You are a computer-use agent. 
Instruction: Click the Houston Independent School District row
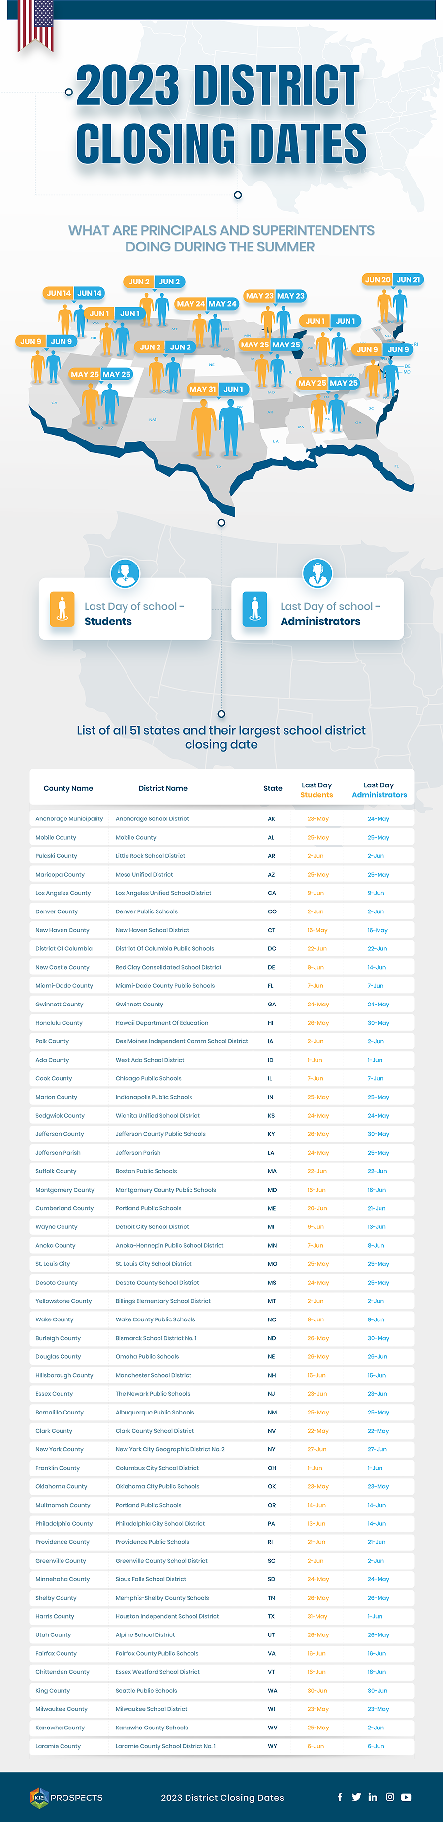coord(221,1616)
